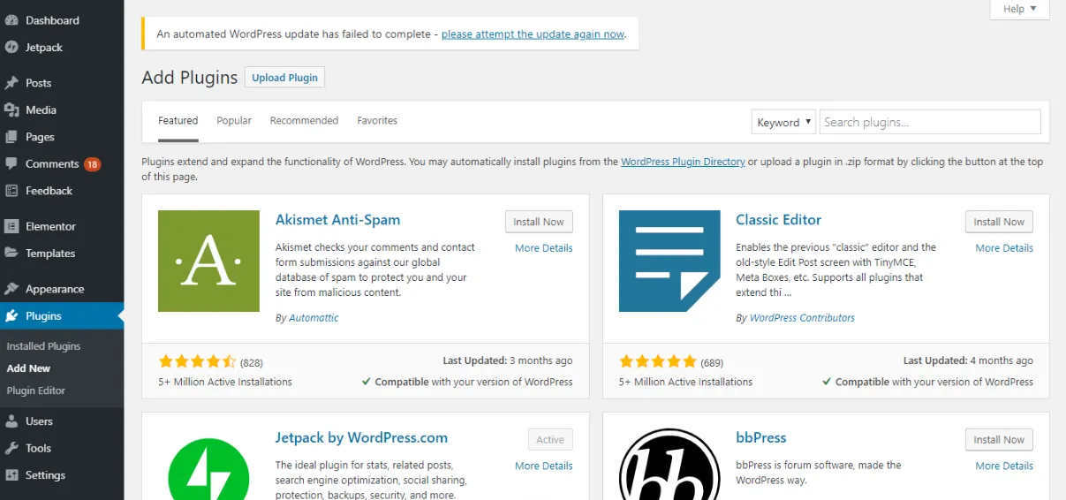Click the Elementor icon in sidebar
This screenshot has width=1066, height=500.
click(11, 226)
